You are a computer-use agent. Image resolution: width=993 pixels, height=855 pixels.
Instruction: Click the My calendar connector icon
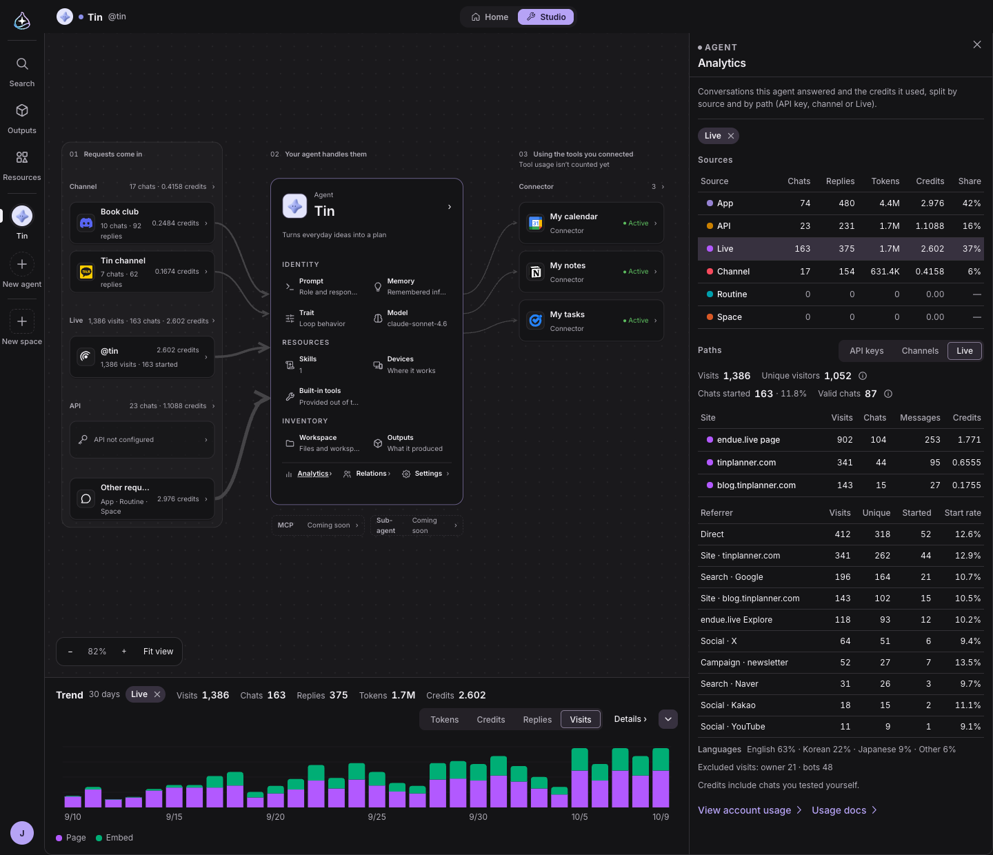(x=536, y=223)
